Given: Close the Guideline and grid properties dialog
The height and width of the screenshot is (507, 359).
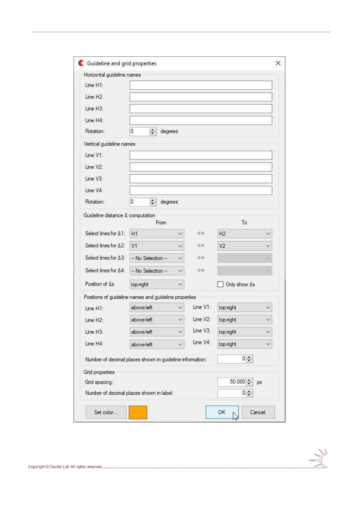Looking at the screenshot, I should click(278, 63).
